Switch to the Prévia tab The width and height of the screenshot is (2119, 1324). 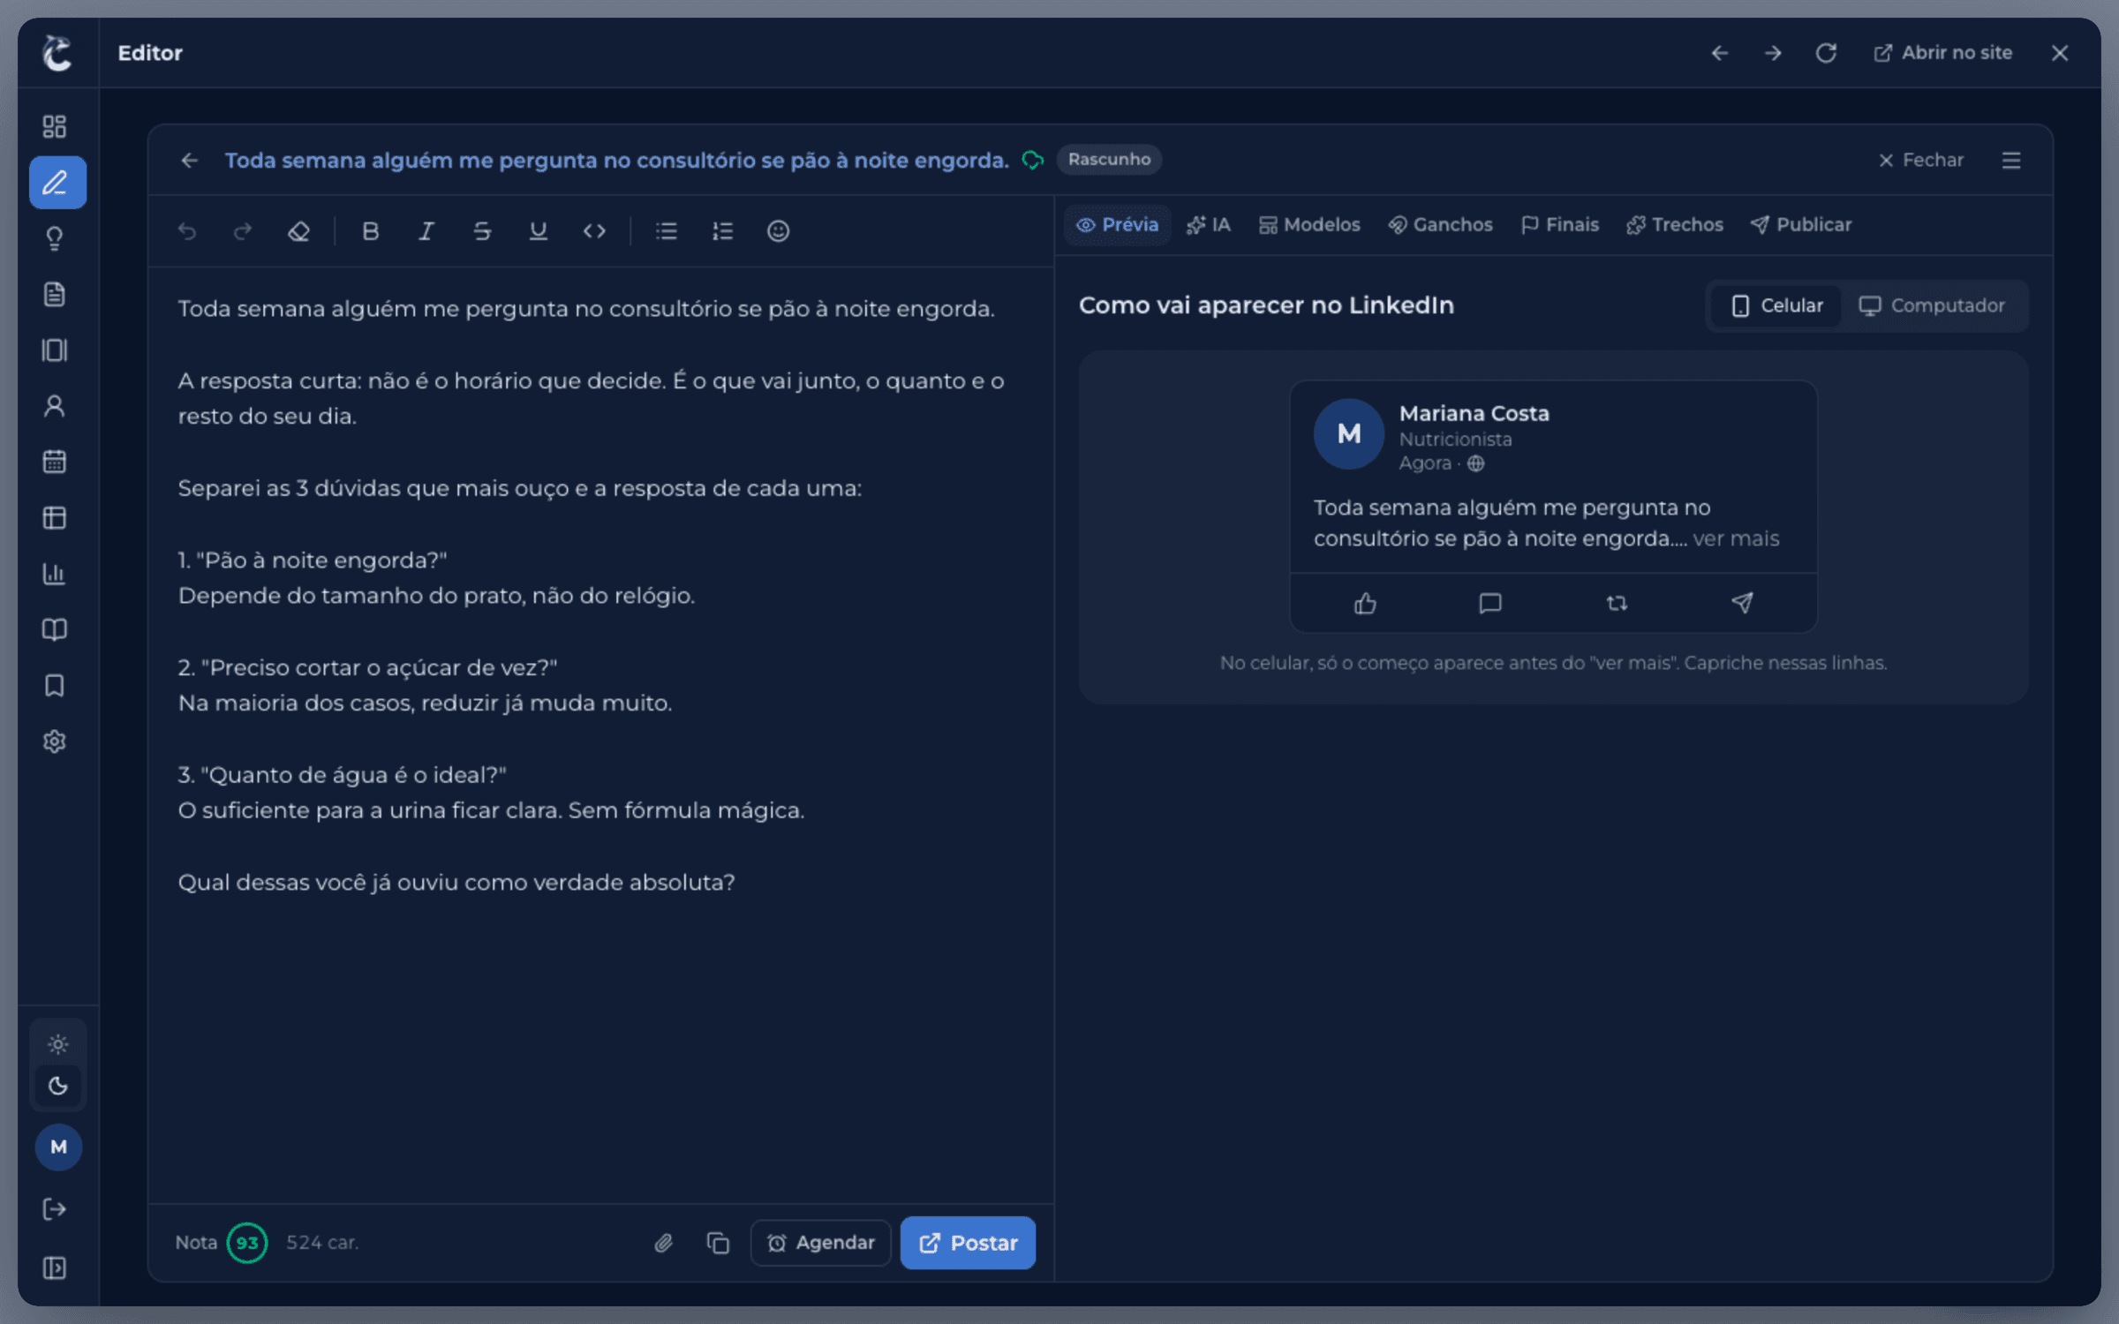[x=1117, y=225]
